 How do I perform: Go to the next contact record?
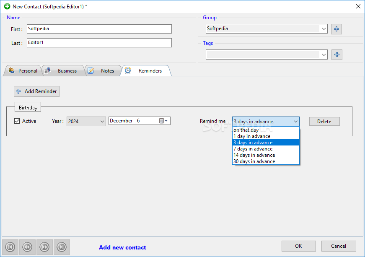coord(44,247)
